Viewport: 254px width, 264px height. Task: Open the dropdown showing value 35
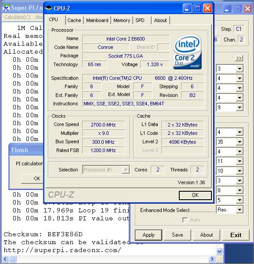239,142
